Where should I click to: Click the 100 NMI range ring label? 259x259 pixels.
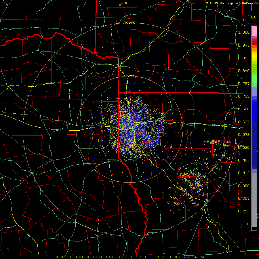129,23
